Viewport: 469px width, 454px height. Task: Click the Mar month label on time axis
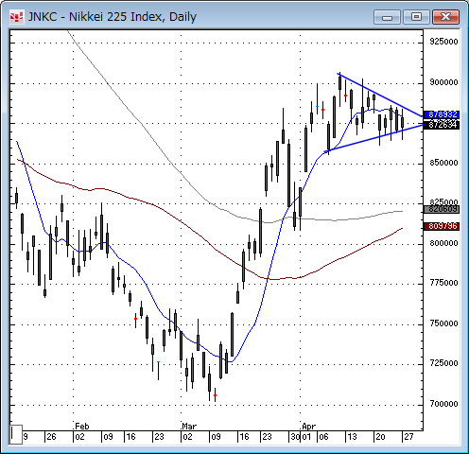[189, 427]
